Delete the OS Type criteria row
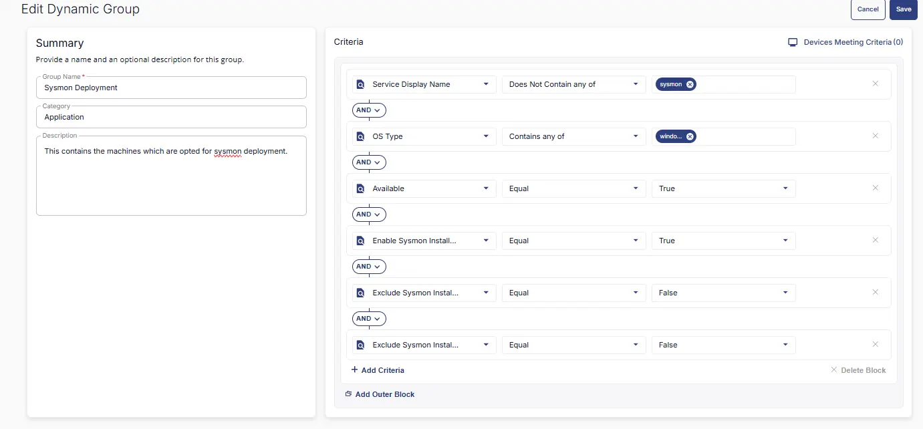The height and width of the screenshot is (429, 923). click(x=875, y=136)
